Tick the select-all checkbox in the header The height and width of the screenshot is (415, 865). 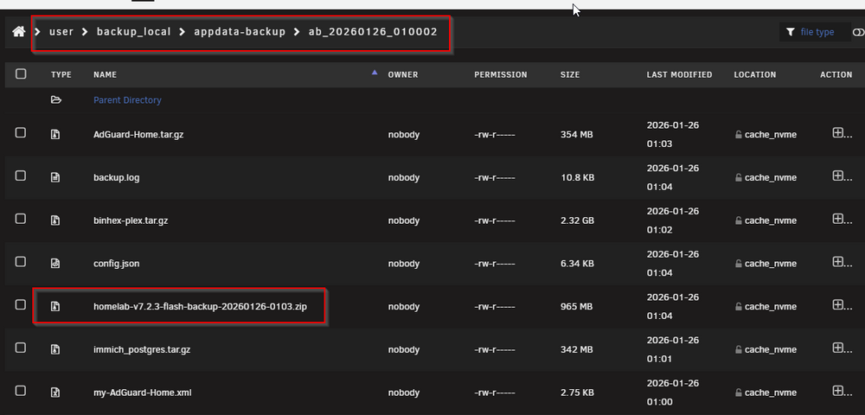tap(21, 73)
